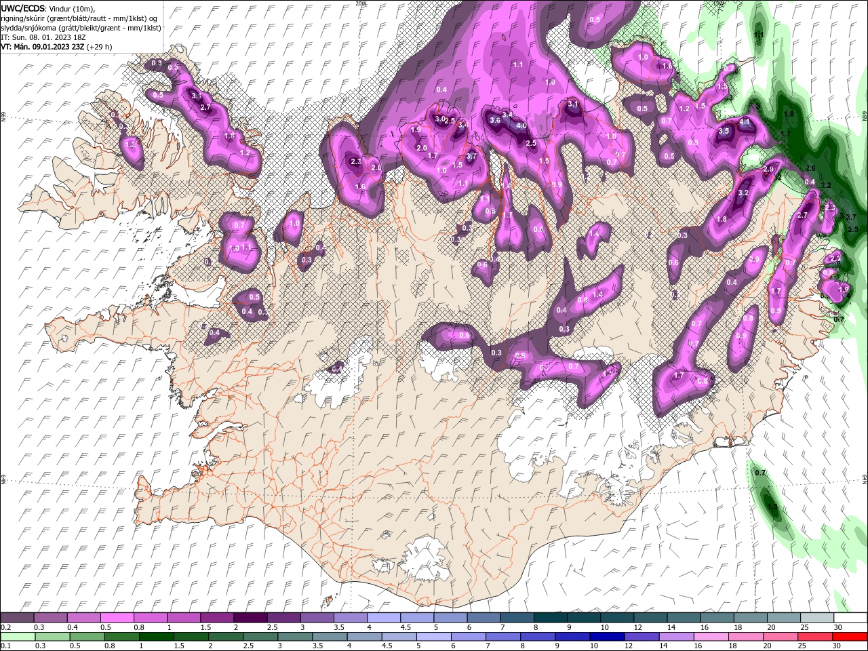
Task: Select lower scale swatch between 2.5 and 3
Action: coord(260,637)
